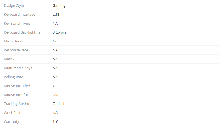Viewport: 220px width, 129px height.
Task: Click the Mouse Included label
Action: pyautogui.click(x=17, y=86)
